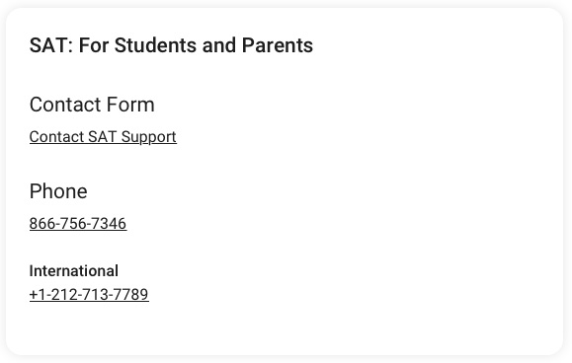Viewport: 572px width, 363px height.
Task: Click the Phone subheading
Action: 58,191
